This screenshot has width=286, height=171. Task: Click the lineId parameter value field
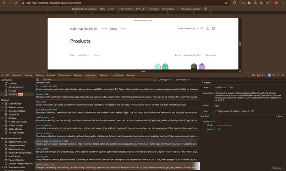click(224, 125)
